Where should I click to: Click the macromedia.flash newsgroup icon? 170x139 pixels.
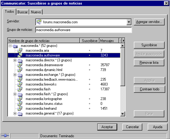tap(20, 89)
